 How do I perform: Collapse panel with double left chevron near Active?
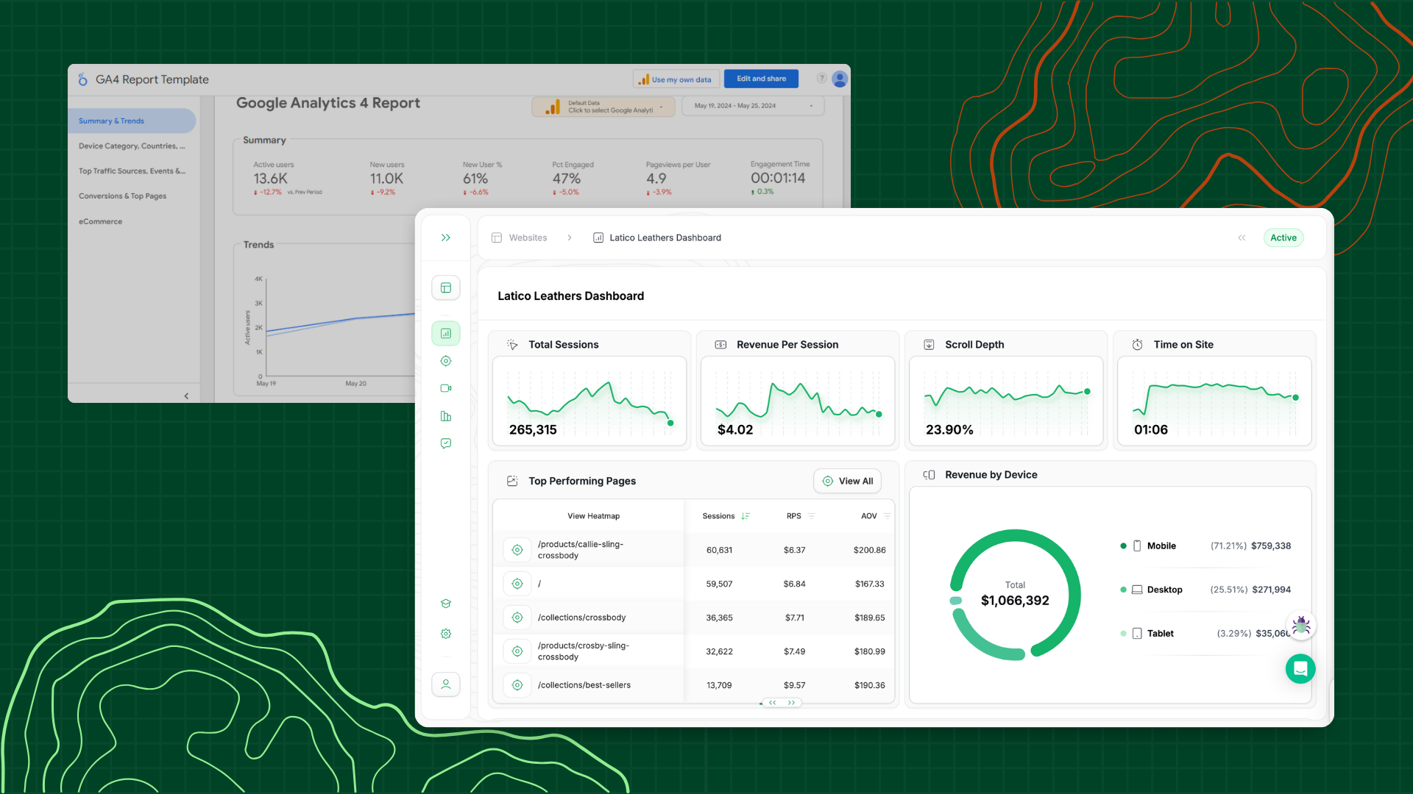click(1242, 237)
